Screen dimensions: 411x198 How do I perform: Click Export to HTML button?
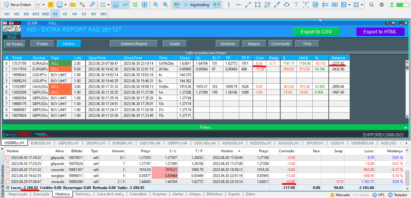pyautogui.click(x=380, y=32)
